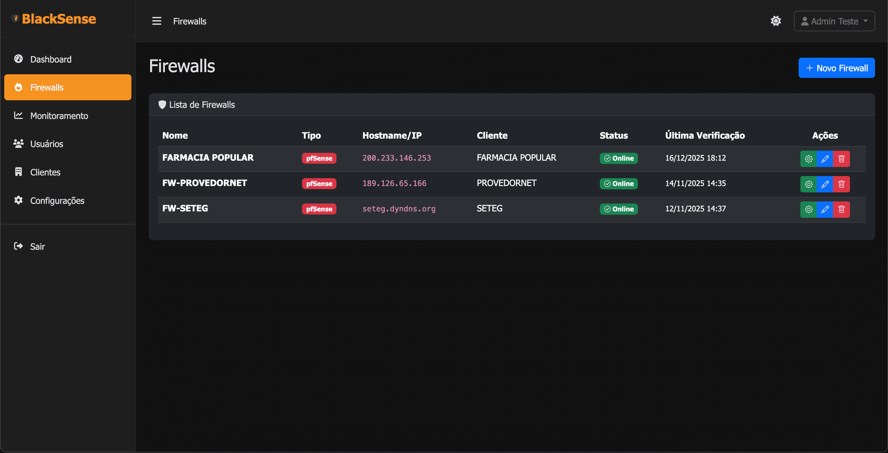Open settings for FARMACIA POPULAR firewall
The image size is (888, 453).
(808, 159)
